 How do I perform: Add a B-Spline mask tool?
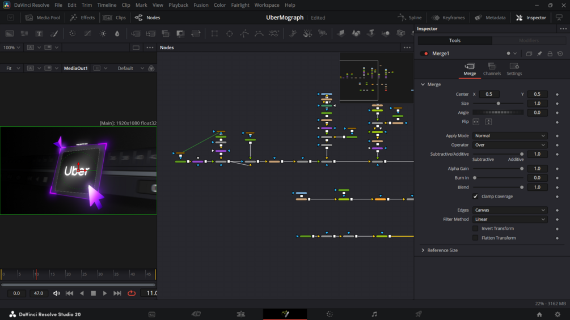[259, 33]
